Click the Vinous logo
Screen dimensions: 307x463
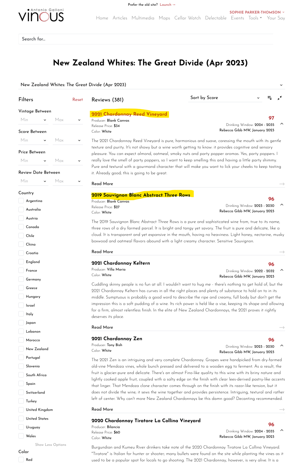41,15
